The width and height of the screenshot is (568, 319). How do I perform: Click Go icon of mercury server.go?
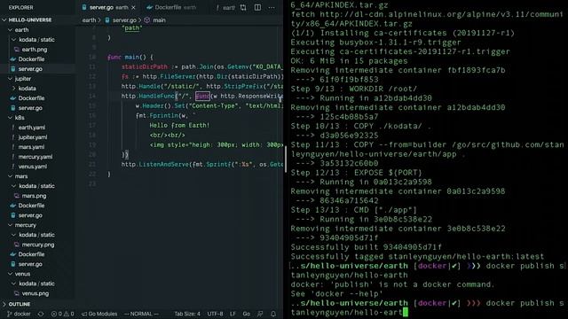click(x=13, y=264)
